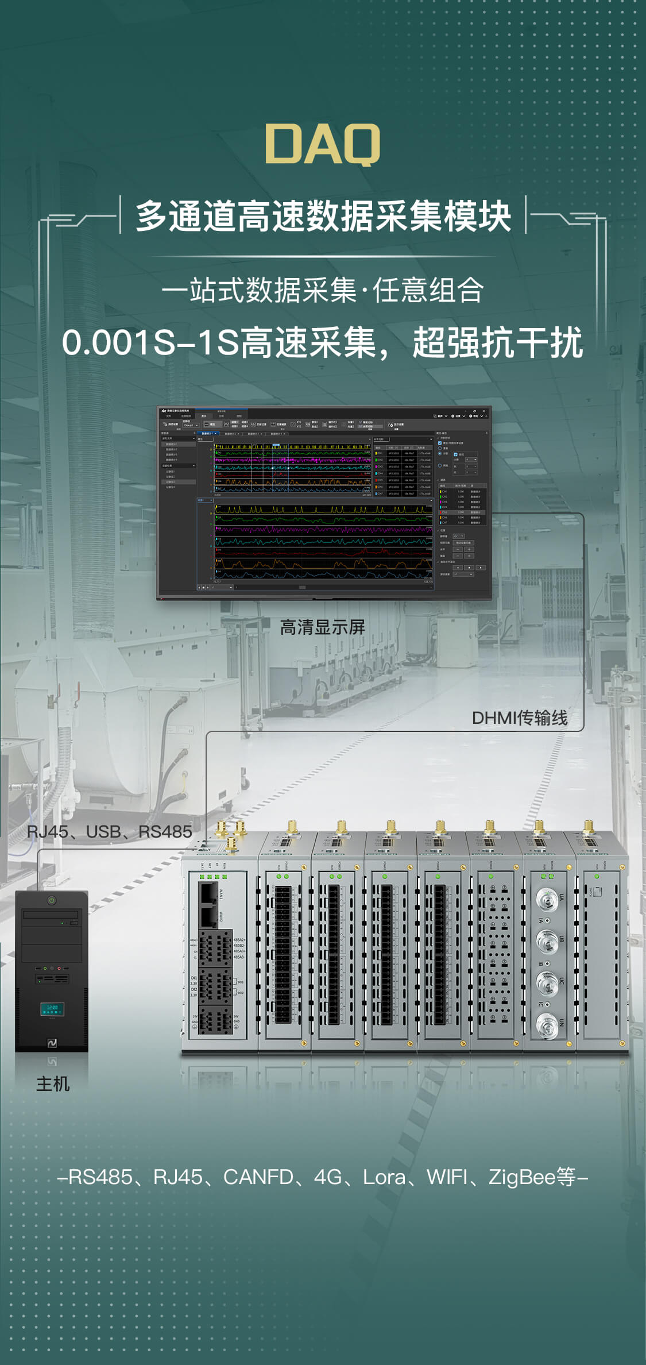This screenshot has width=646, height=1365.
Task: Select the third radio button in right panel
Action: tap(440, 465)
